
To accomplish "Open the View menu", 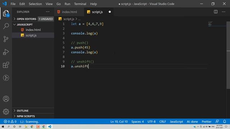I will (x=49, y=4).
